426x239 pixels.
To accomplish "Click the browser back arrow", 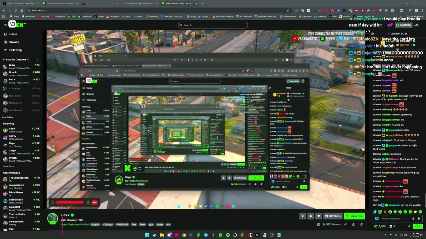I will (3, 10).
